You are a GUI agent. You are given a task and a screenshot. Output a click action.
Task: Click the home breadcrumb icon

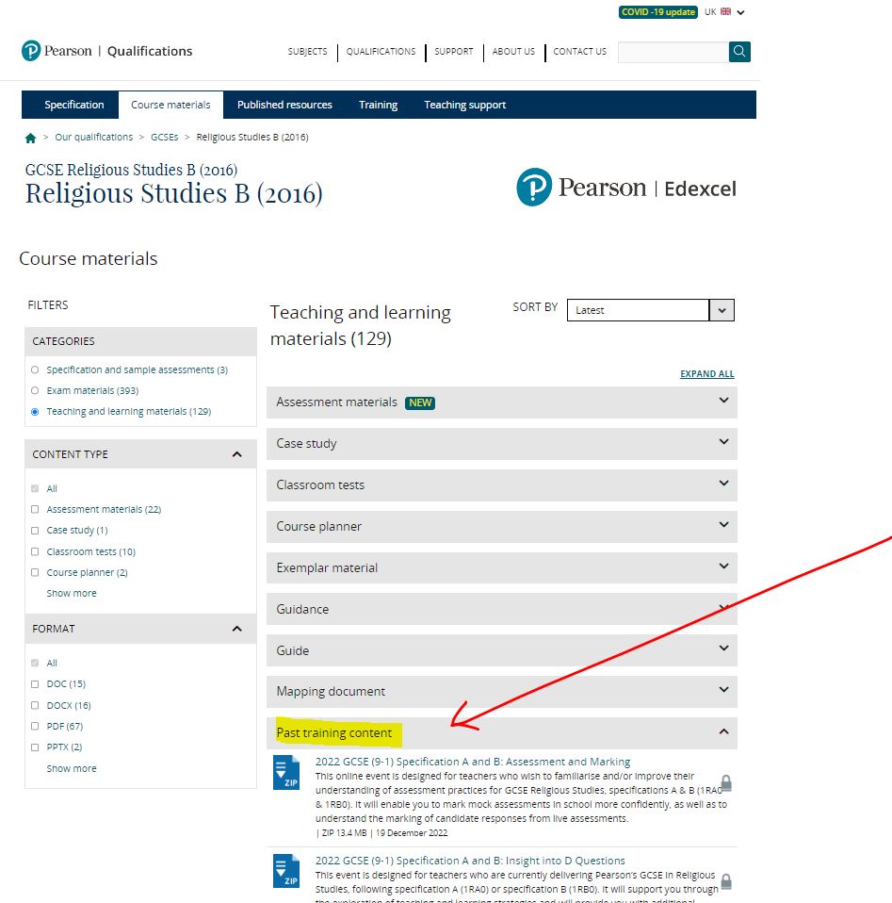31,138
